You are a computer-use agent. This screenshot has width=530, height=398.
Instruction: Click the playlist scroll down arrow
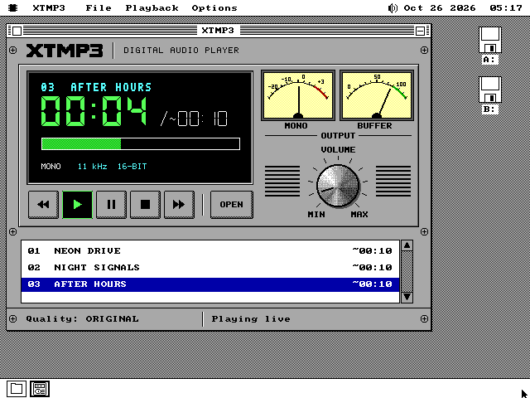407,297
